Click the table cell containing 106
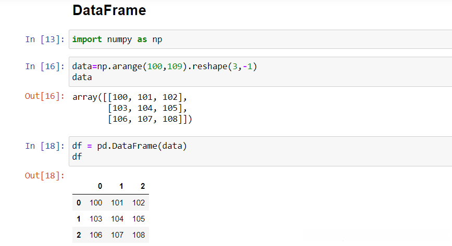The width and height of the screenshot is (452, 246). 96,235
